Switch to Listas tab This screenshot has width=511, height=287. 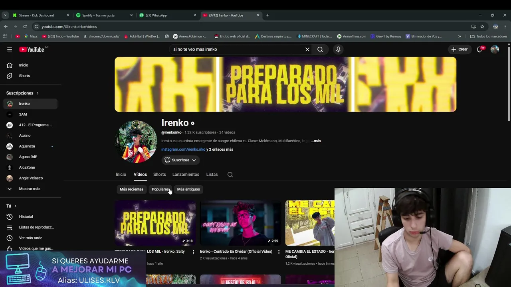pyautogui.click(x=212, y=175)
